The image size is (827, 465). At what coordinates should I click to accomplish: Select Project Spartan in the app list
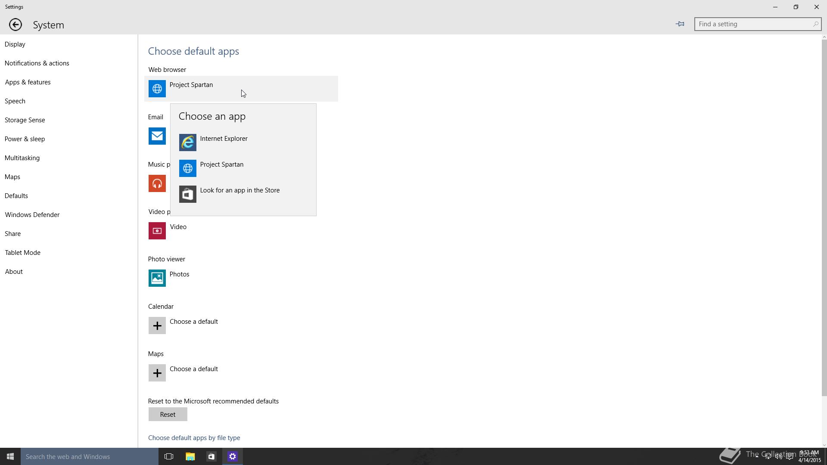point(243,168)
